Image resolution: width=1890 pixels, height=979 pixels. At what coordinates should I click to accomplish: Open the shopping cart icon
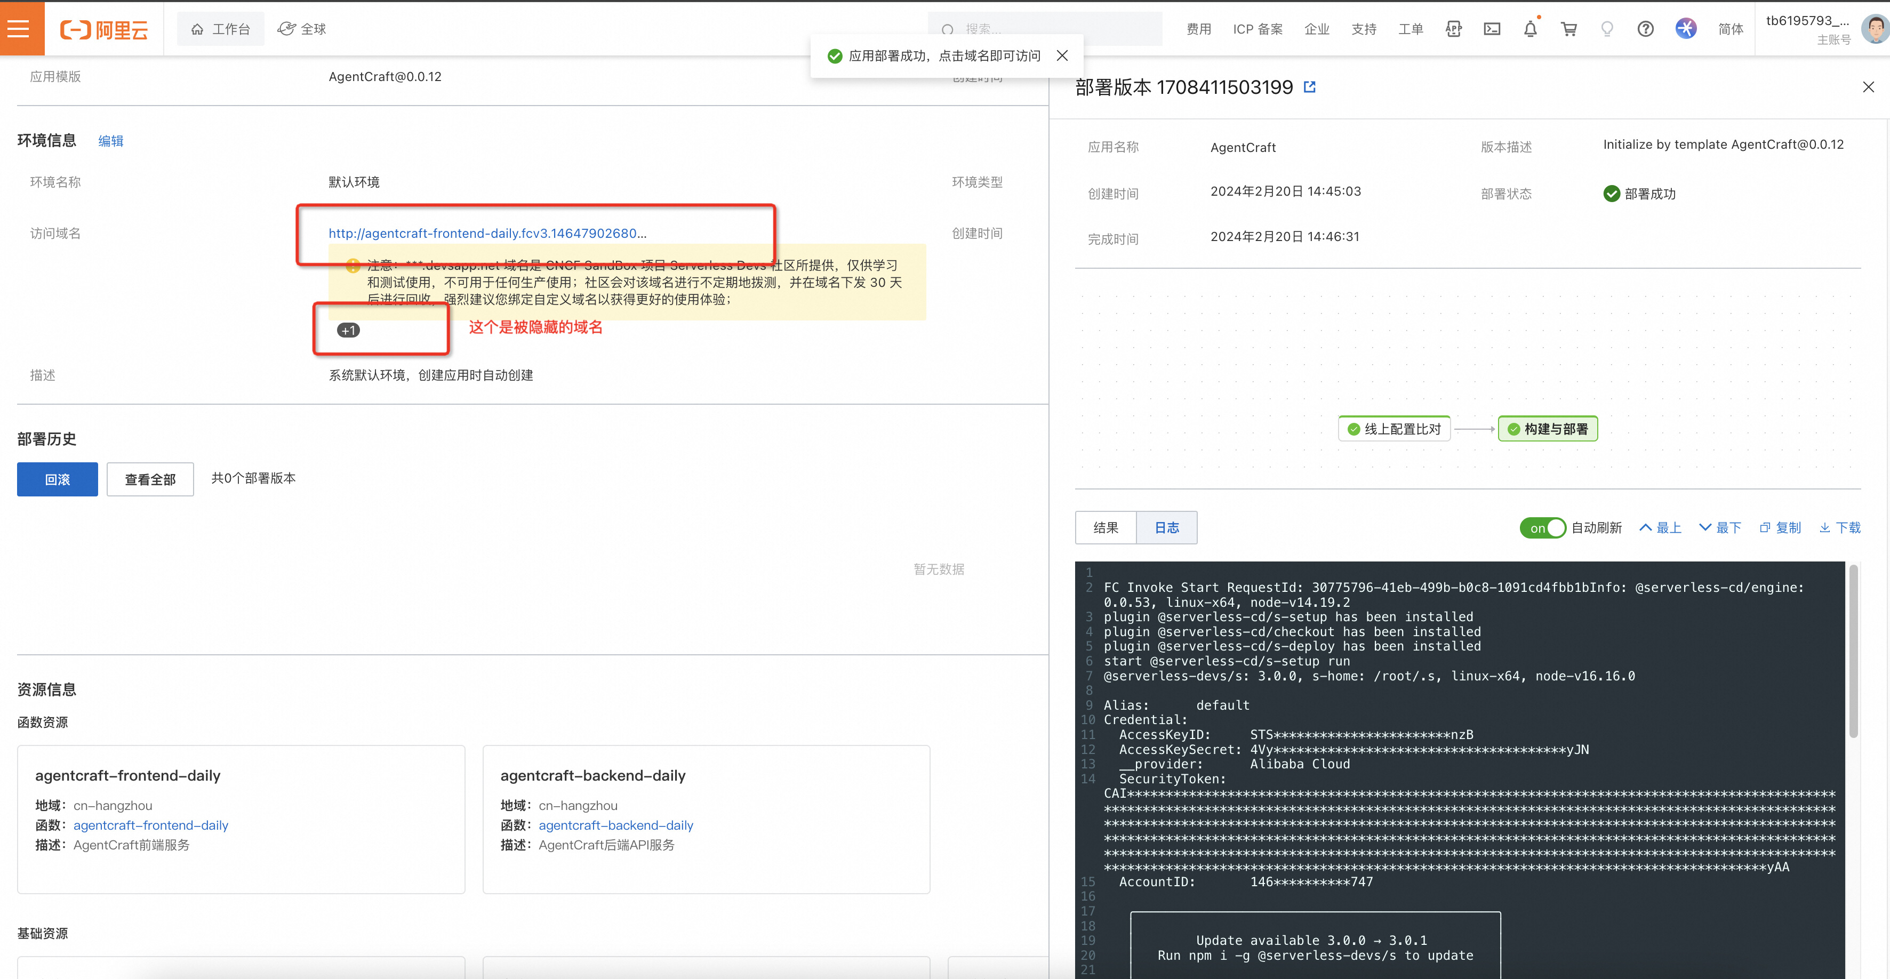coord(1569,29)
